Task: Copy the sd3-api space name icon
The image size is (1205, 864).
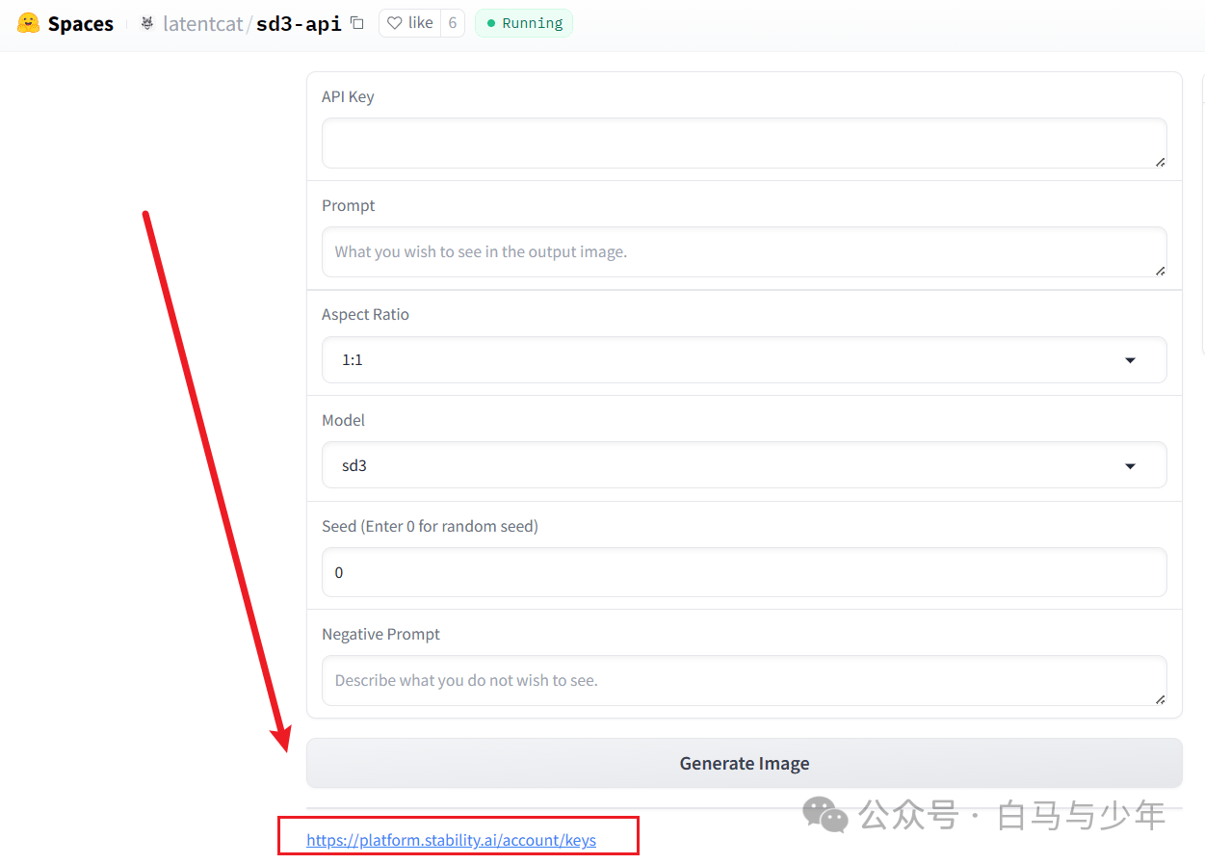Action: [357, 23]
